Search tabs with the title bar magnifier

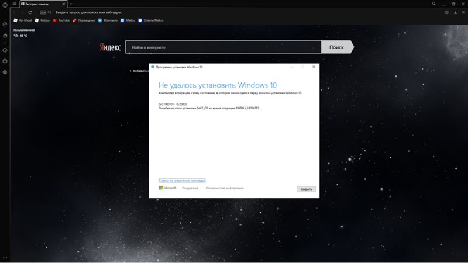(x=434, y=4)
